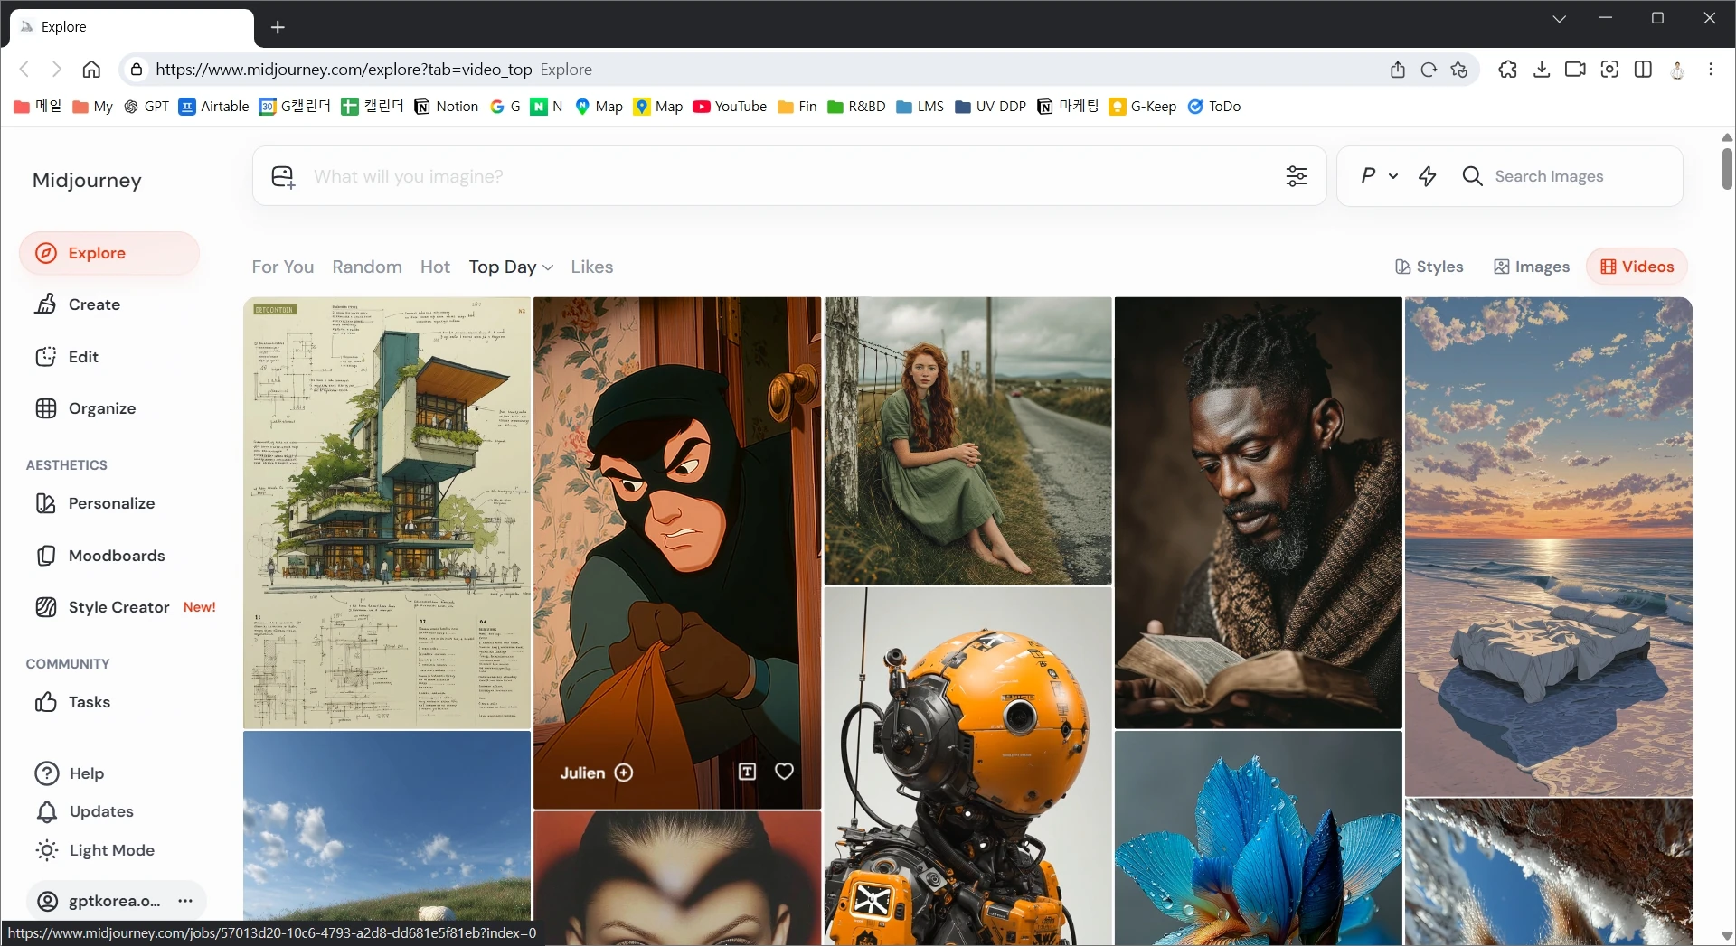Viewport: 1736px width, 946px height.
Task: Open the man reading a book thumbnail
Action: pos(1258,512)
